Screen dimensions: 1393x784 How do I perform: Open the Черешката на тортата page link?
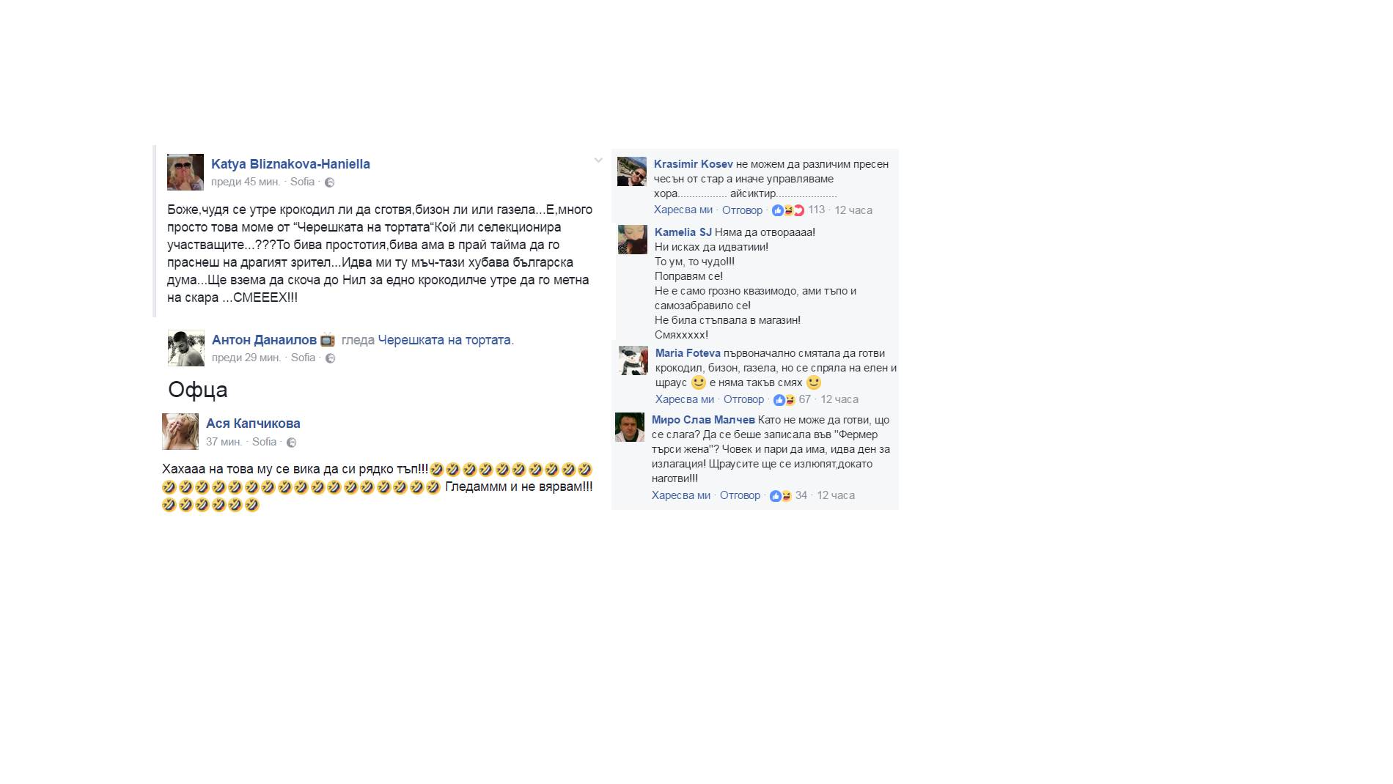(x=444, y=340)
